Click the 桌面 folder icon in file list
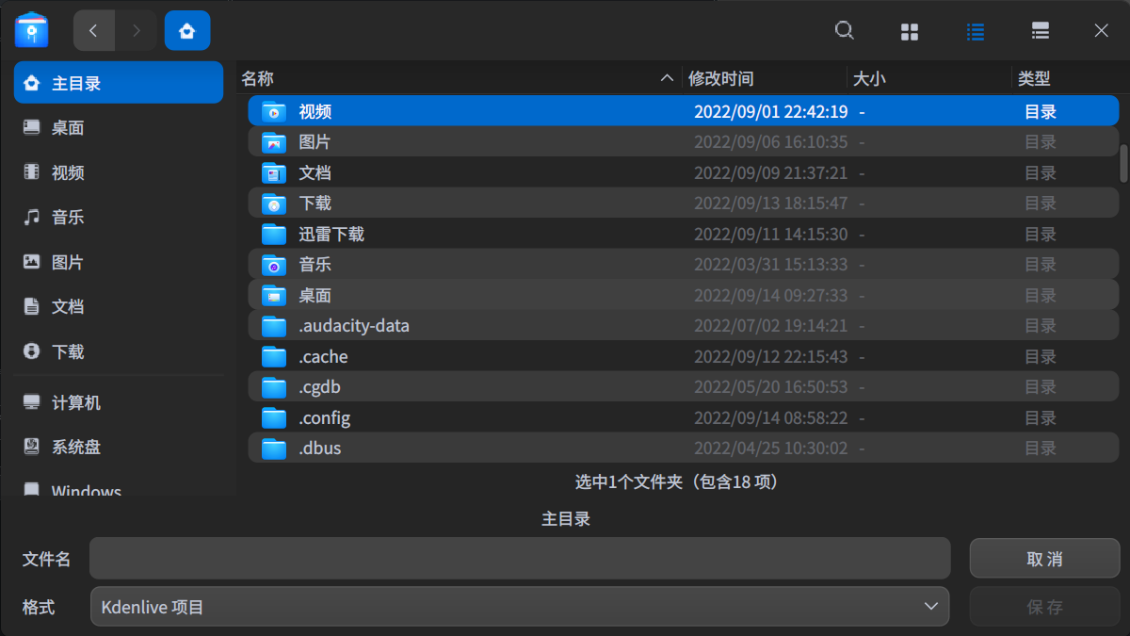1130x636 pixels. pos(274,296)
